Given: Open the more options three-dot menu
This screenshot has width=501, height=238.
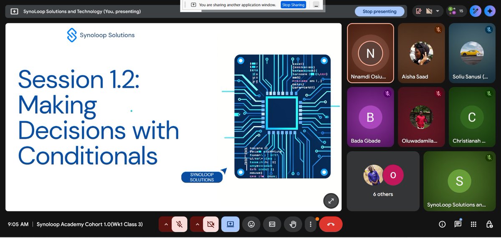Looking at the screenshot, I should tap(310, 224).
